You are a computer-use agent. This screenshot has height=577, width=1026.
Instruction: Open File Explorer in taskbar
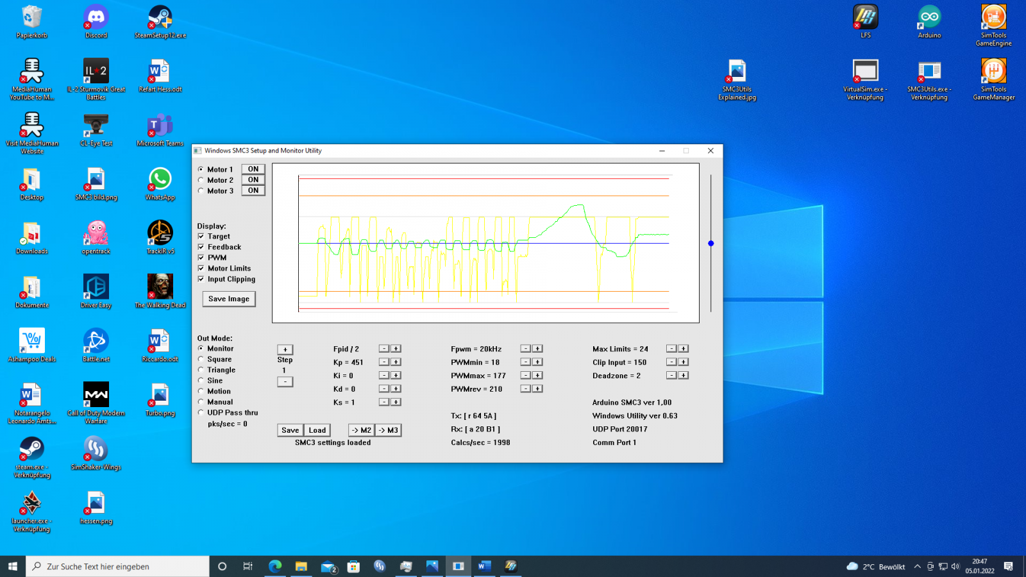(x=301, y=566)
